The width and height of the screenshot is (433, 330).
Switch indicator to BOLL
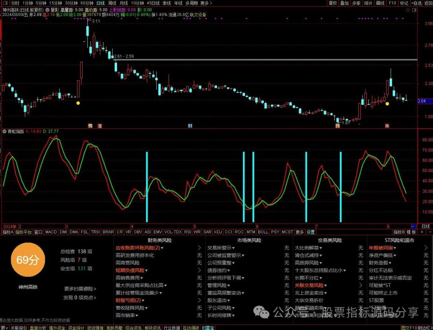coord(263,232)
